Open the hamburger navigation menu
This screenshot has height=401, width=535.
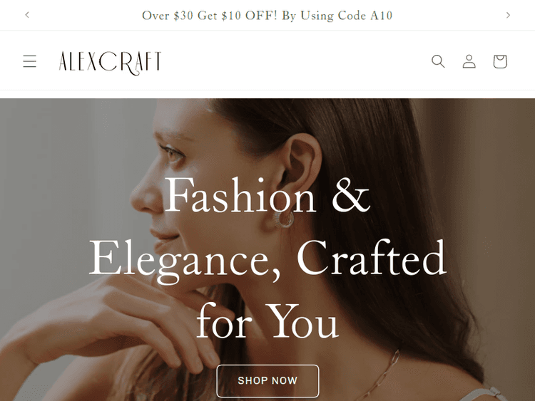pos(30,61)
